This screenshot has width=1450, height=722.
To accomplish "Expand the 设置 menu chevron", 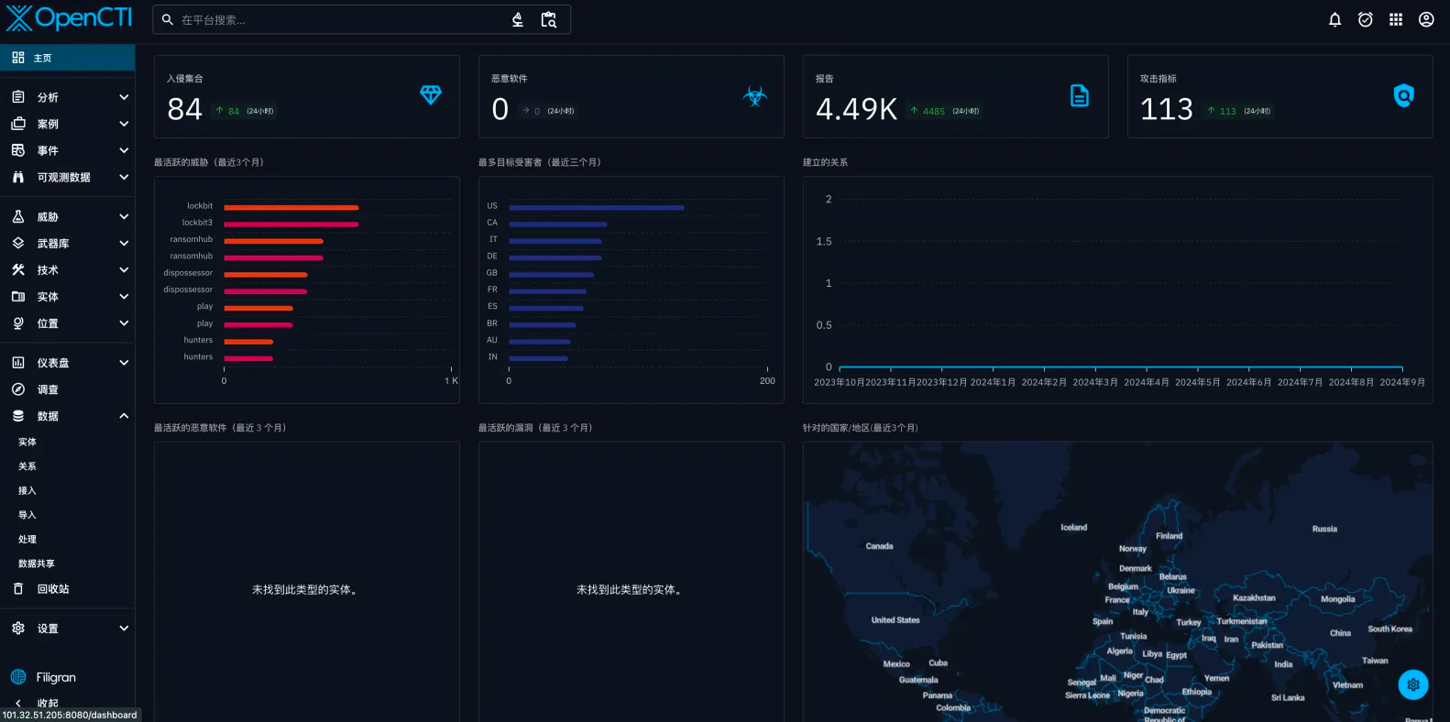I will [x=124, y=629].
